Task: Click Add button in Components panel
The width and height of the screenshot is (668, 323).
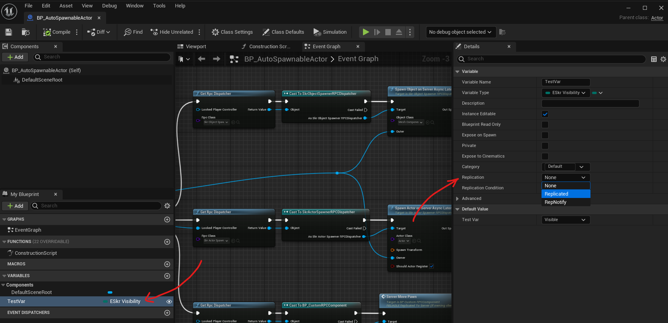Action: click(x=15, y=57)
